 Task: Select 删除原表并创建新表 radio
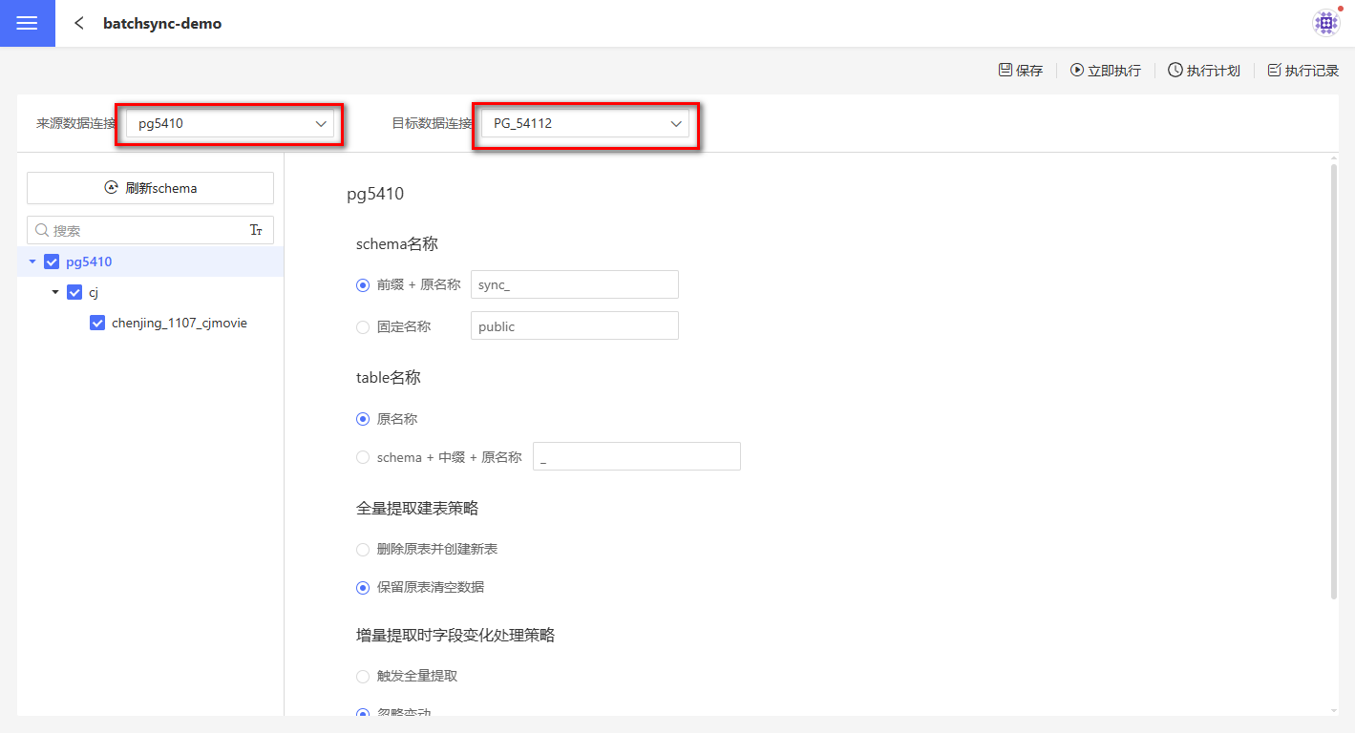click(363, 549)
